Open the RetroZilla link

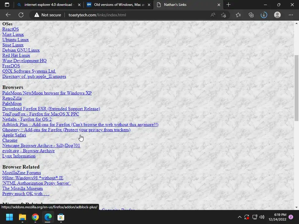[12, 98]
